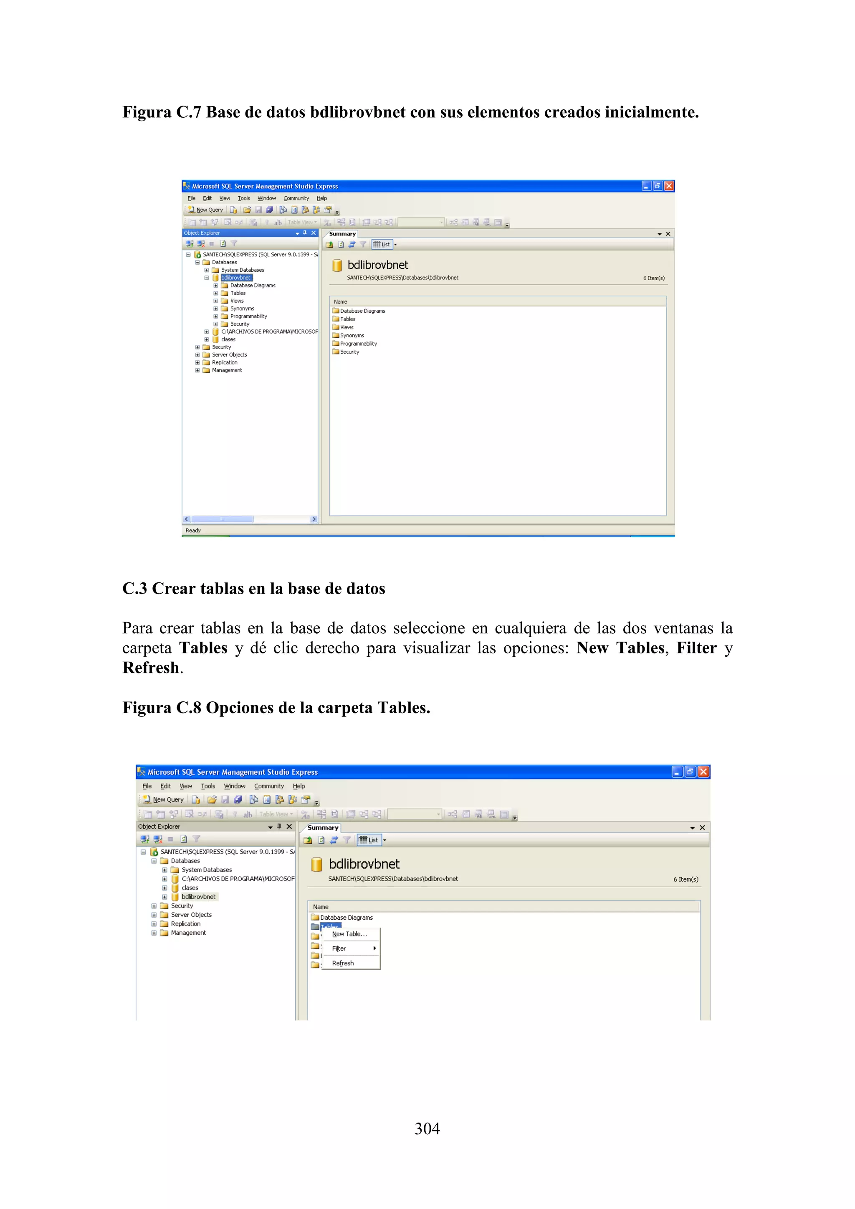This screenshot has width=855, height=1209.
Task: Expand the collapsed bdlibrovbnet node in Figura C.8
Action: [164, 897]
